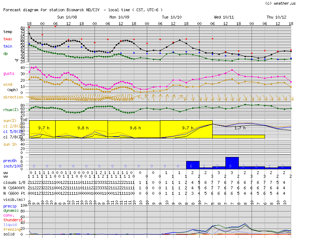Click the red thunderst. legend label
This screenshot has height=238, width=309.
pos(15,220)
